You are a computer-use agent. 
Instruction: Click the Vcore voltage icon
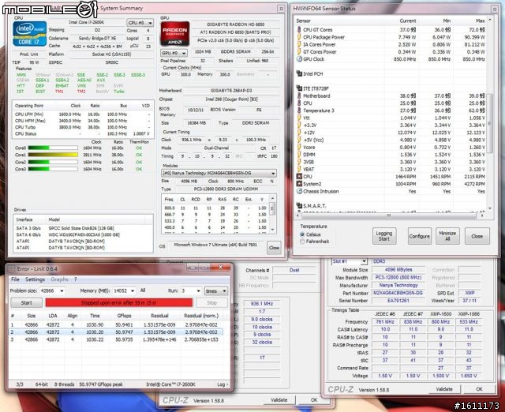tap(299, 148)
